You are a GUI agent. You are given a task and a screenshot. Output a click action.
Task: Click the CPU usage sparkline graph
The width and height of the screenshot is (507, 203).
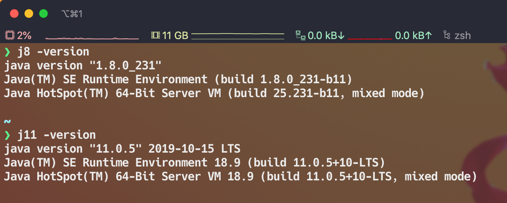(x=92, y=38)
